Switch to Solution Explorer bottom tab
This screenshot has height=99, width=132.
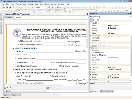tap(107, 91)
